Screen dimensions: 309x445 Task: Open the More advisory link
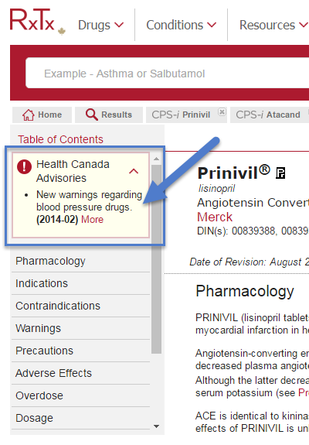[93, 219]
